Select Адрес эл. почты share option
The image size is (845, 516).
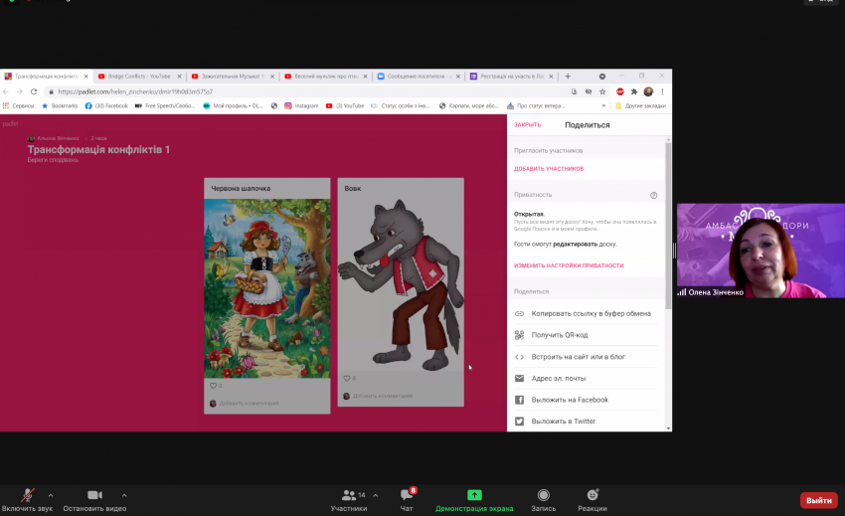point(586,378)
